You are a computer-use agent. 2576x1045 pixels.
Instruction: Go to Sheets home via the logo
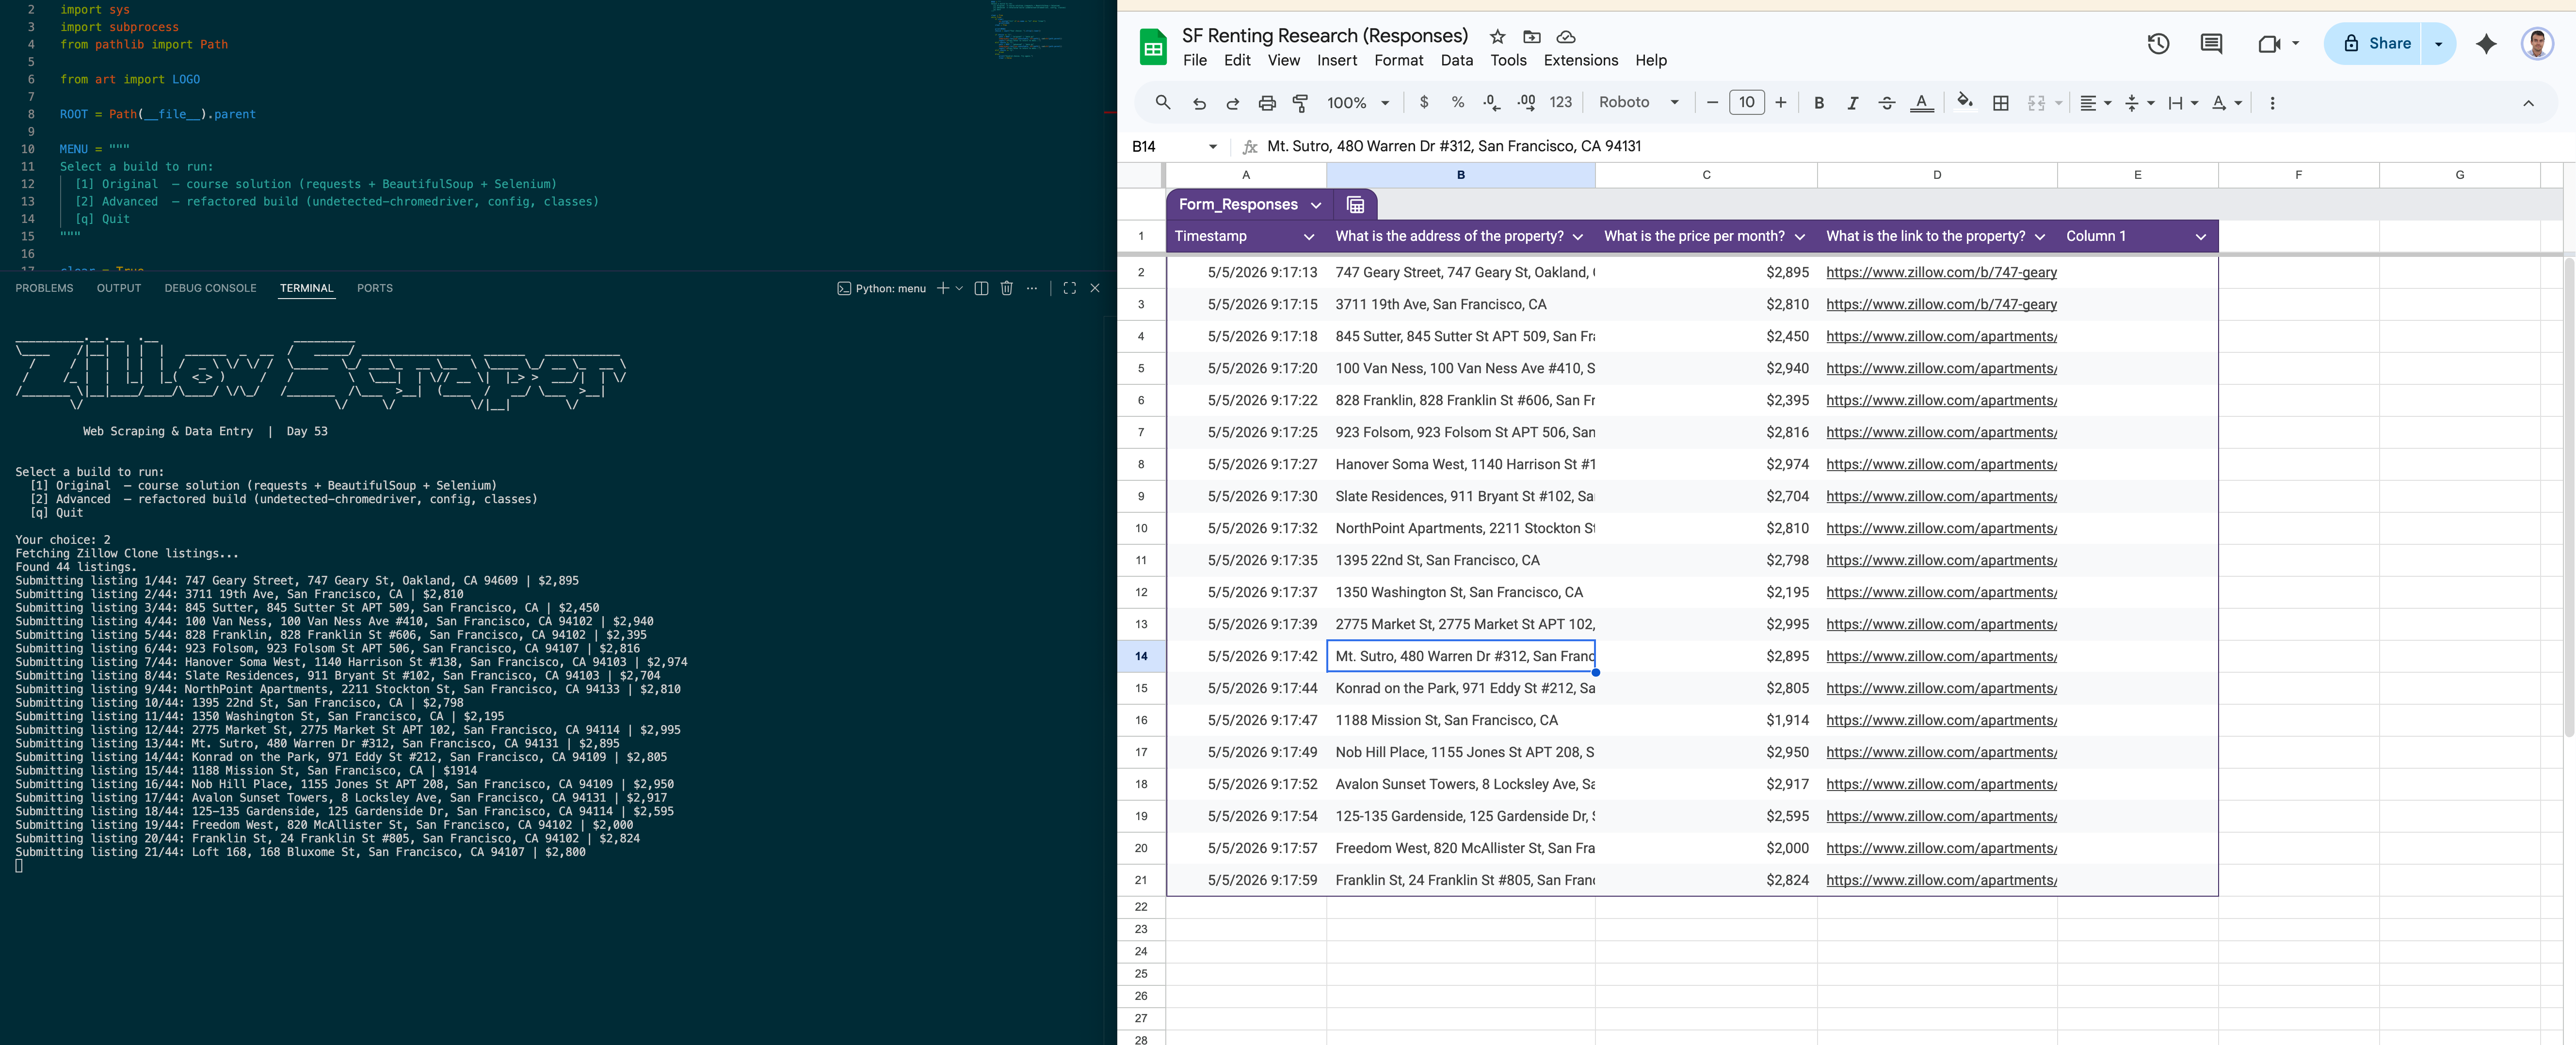click(x=1153, y=47)
